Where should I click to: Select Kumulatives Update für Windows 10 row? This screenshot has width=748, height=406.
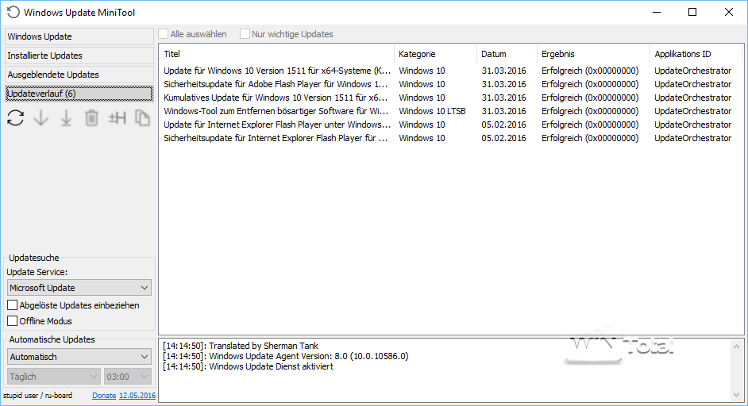coord(451,98)
